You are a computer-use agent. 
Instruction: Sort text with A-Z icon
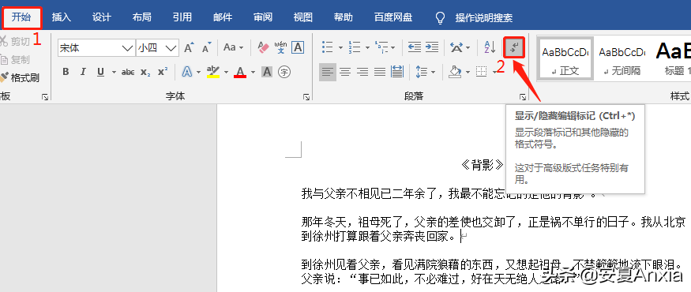pos(490,47)
